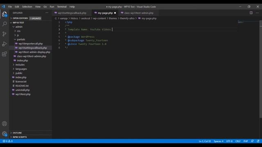The image size is (262, 147).
Task: Open the Manage gear icon
Action: click(5, 134)
